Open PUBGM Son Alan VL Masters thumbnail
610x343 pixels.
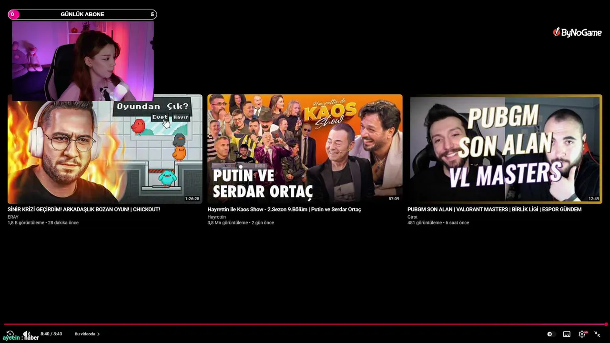click(505, 149)
